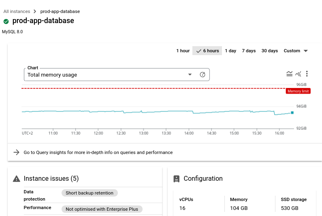The image size is (322, 216).
Task: Choose the 30 days range tab
Action: 269,51
